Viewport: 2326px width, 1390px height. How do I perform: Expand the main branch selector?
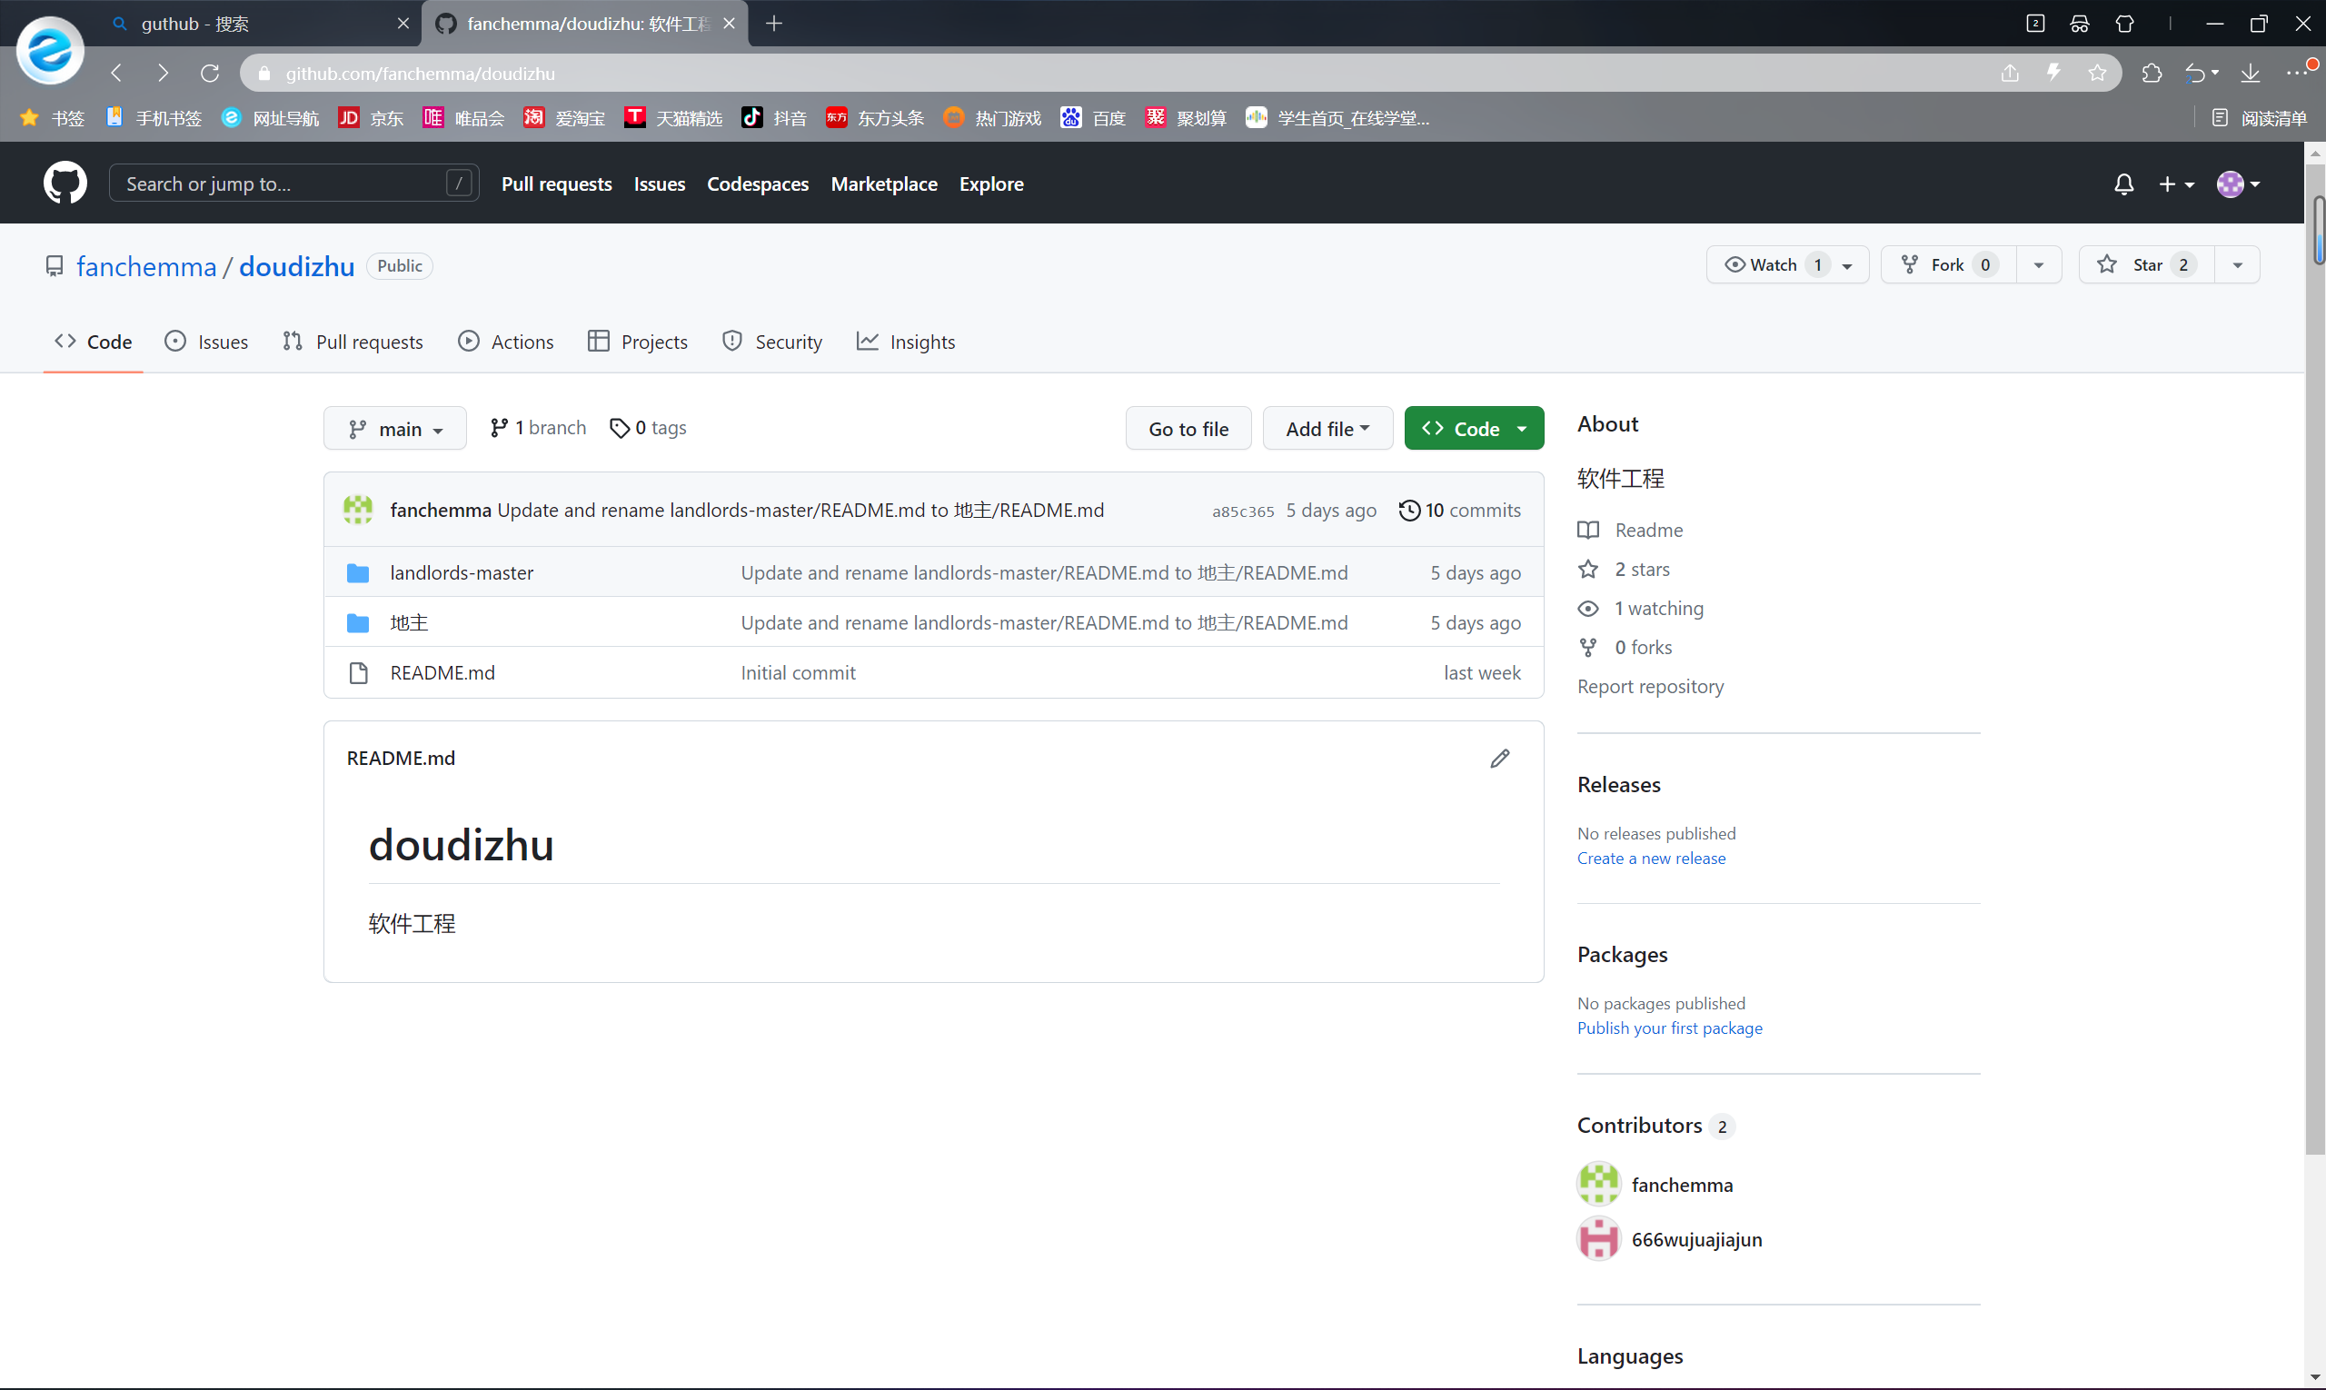tap(394, 429)
